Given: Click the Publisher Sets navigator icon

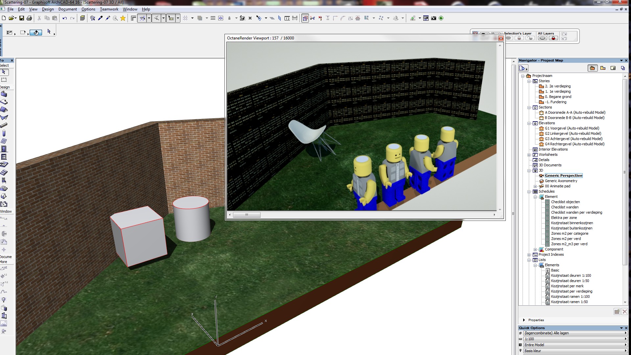Looking at the screenshot, I should (x=623, y=68).
